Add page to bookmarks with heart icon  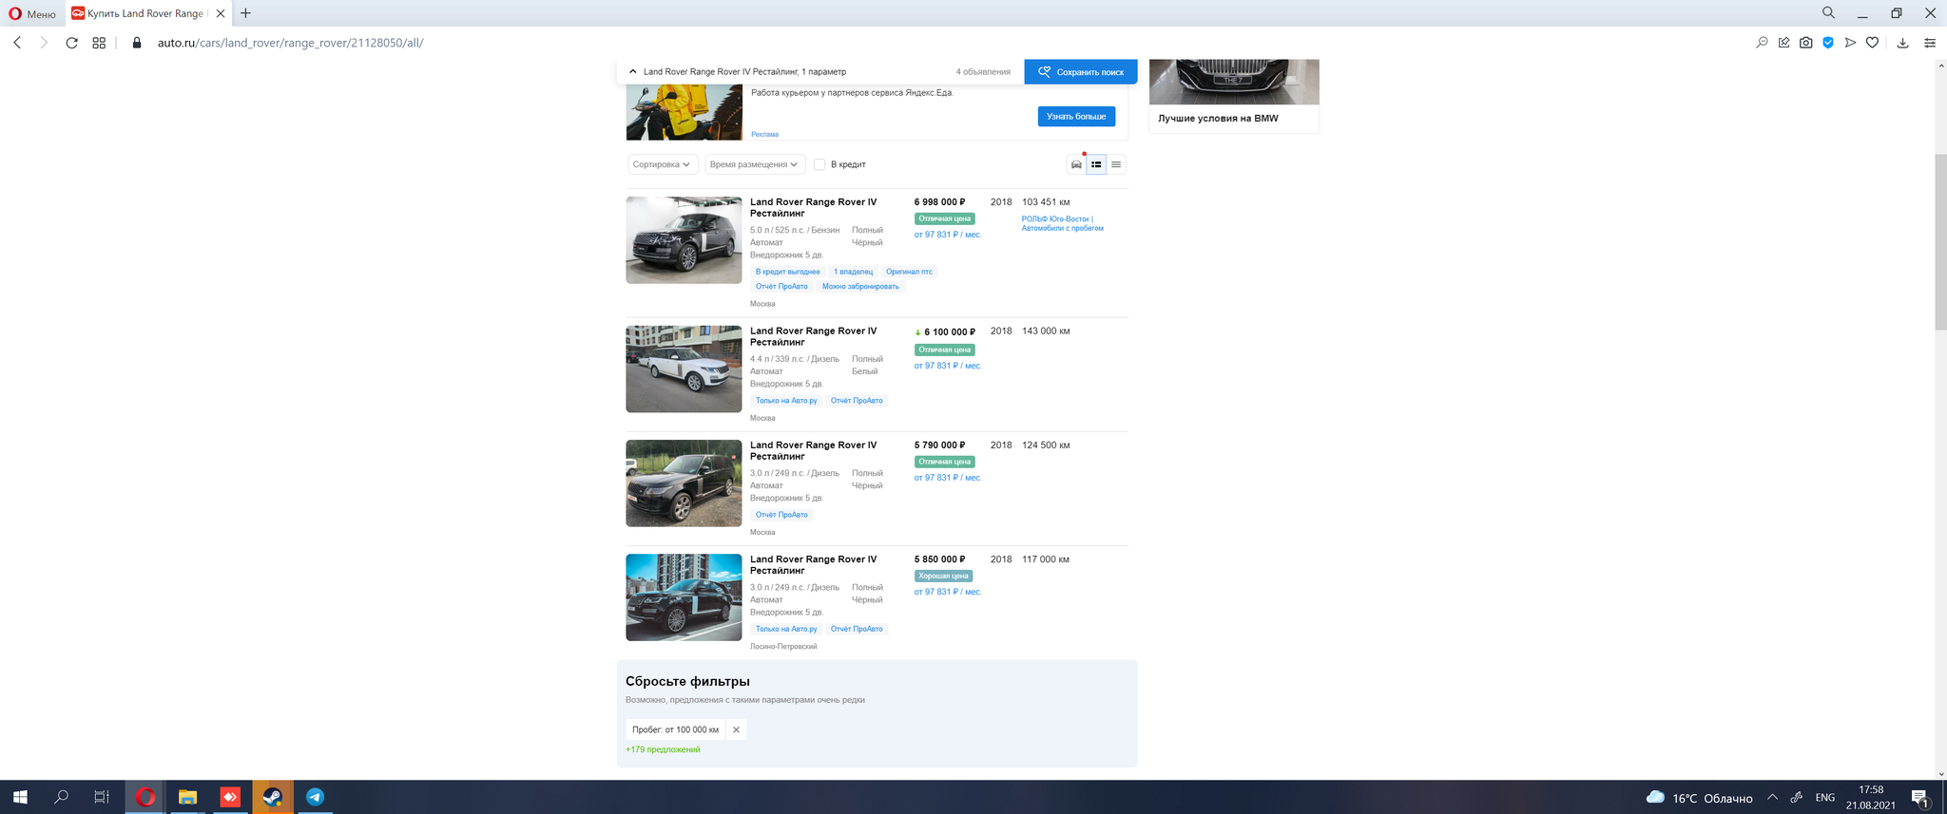click(1872, 43)
